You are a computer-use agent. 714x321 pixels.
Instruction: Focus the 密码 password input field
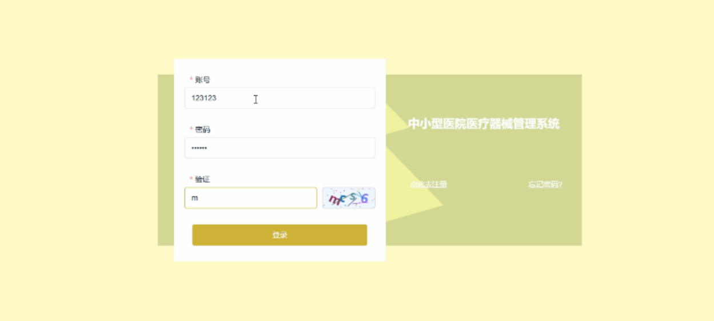[x=280, y=148]
